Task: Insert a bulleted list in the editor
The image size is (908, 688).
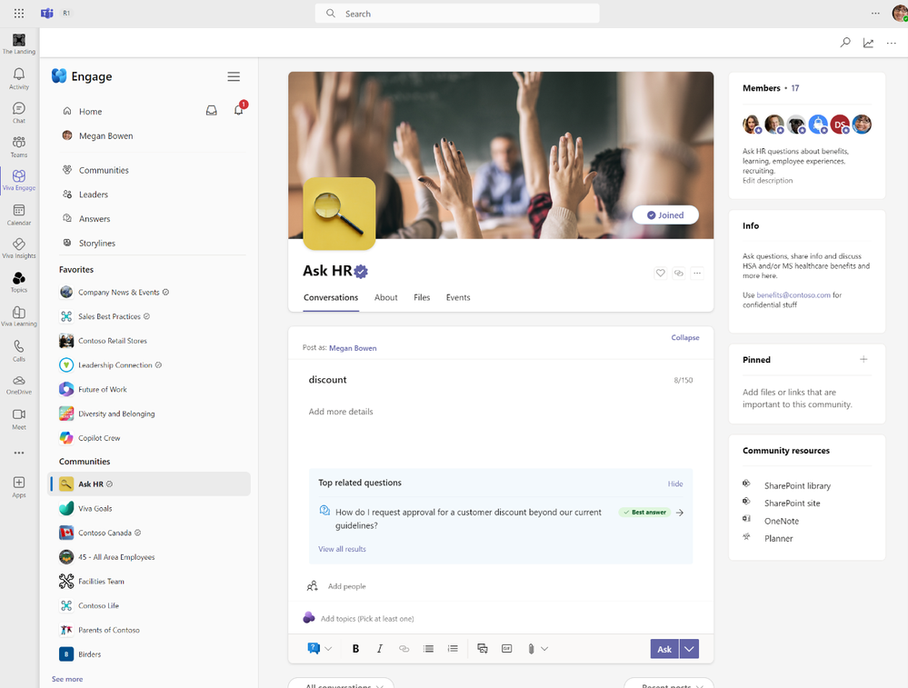Action: pyautogui.click(x=428, y=649)
